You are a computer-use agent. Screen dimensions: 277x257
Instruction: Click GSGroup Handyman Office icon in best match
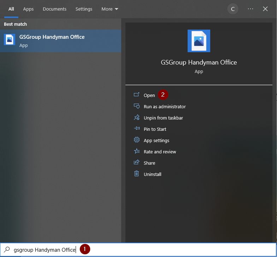[x=10, y=39]
